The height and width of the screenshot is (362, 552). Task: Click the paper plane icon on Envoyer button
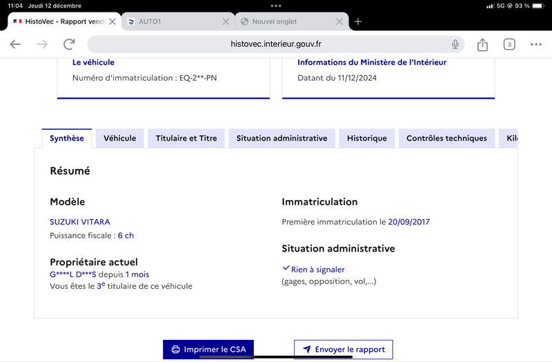[307, 350]
